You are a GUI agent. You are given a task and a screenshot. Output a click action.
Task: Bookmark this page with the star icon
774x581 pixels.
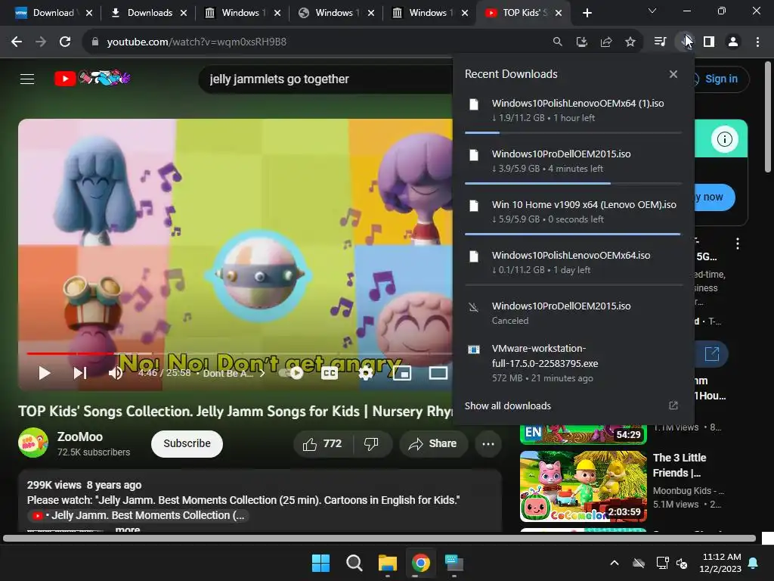pos(630,42)
